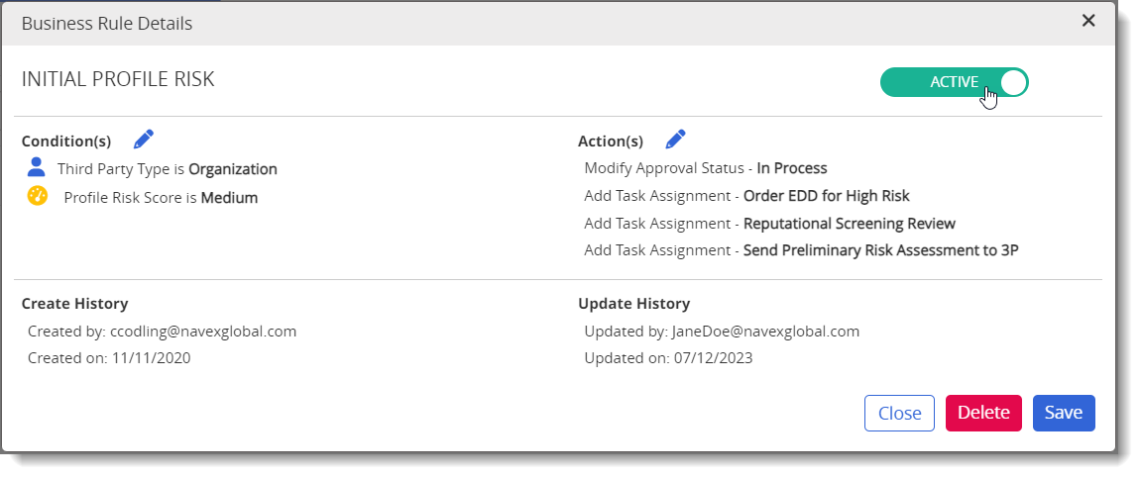Select the Third Party Type is Organization condition
Image resolution: width=1141 pixels, height=477 pixels.
click(x=168, y=169)
